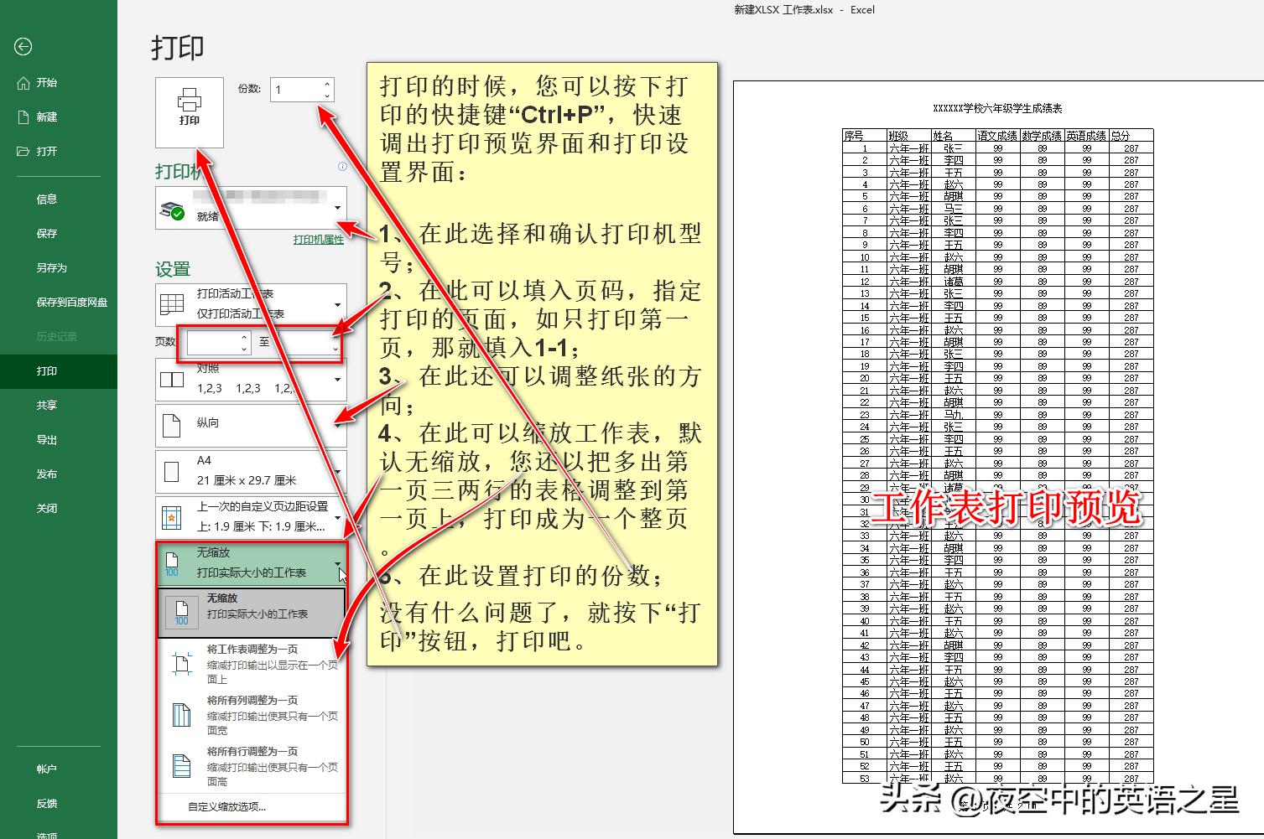Open the printer selection dropdown
The height and width of the screenshot is (839, 1264).
click(339, 207)
